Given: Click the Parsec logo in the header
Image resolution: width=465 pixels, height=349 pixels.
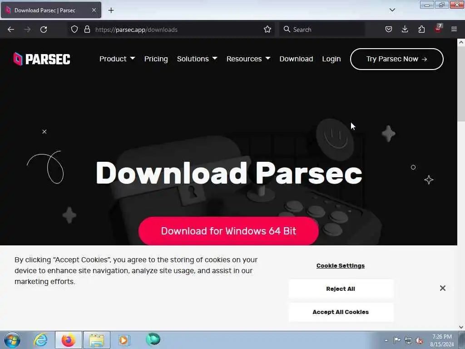Looking at the screenshot, I should tap(42, 59).
